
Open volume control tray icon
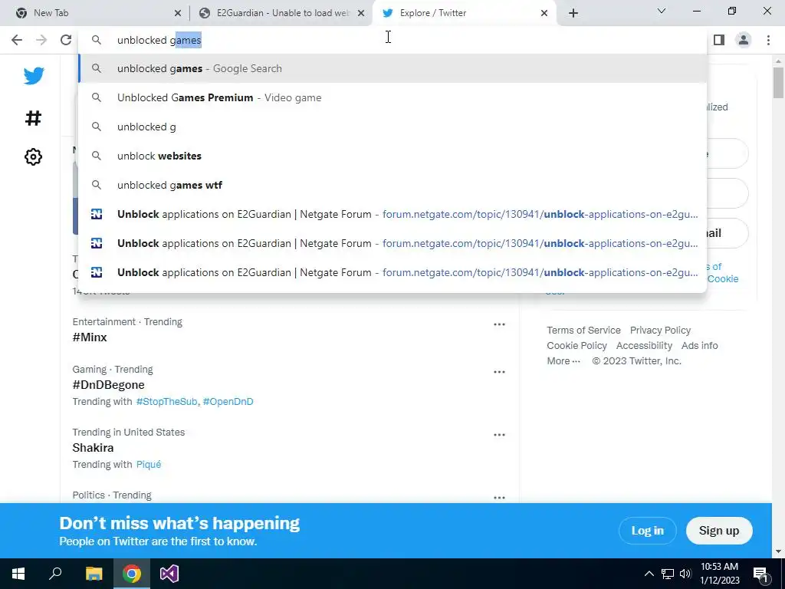[x=685, y=574]
